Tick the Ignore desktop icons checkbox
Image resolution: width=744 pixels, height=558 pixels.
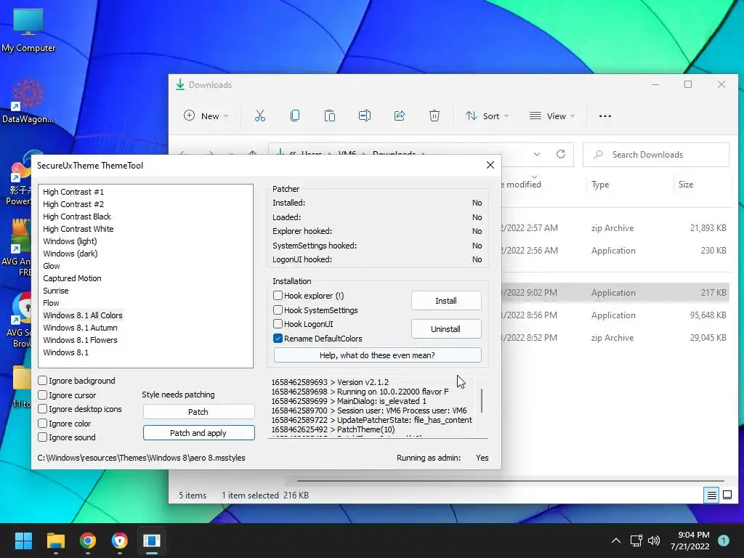pos(43,409)
